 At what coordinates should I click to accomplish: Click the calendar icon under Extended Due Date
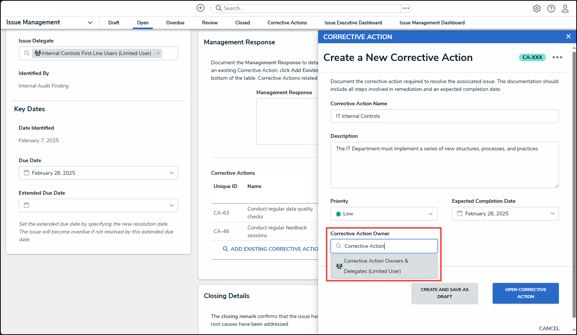click(x=26, y=205)
